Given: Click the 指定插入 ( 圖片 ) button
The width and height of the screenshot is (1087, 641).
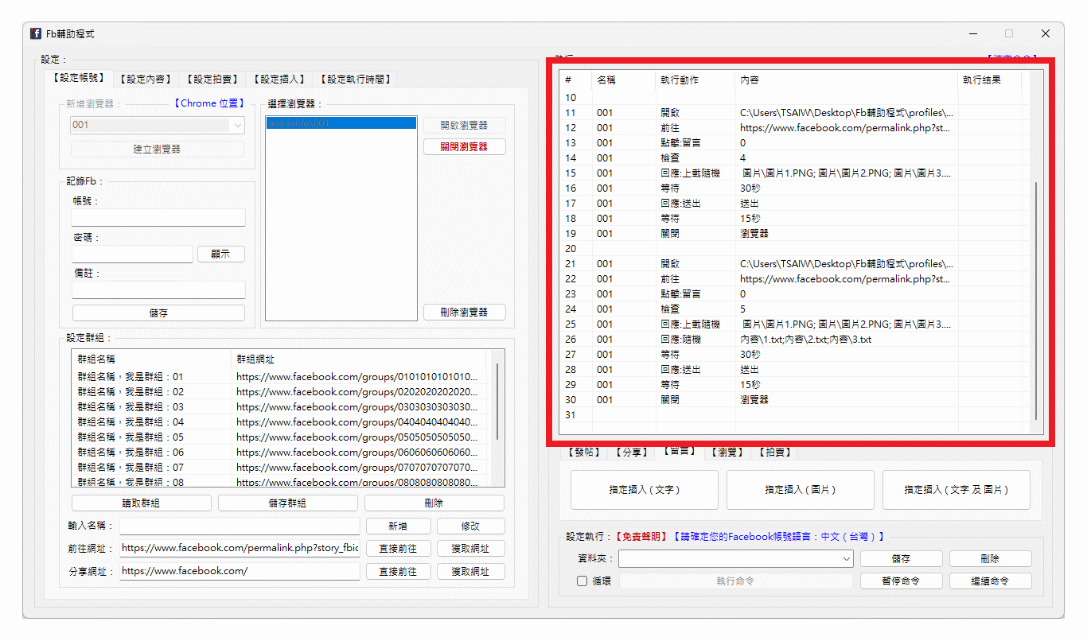Looking at the screenshot, I should (800, 490).
